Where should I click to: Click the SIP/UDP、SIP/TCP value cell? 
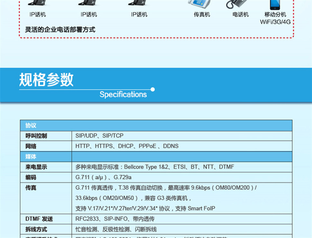click(99, 136)
